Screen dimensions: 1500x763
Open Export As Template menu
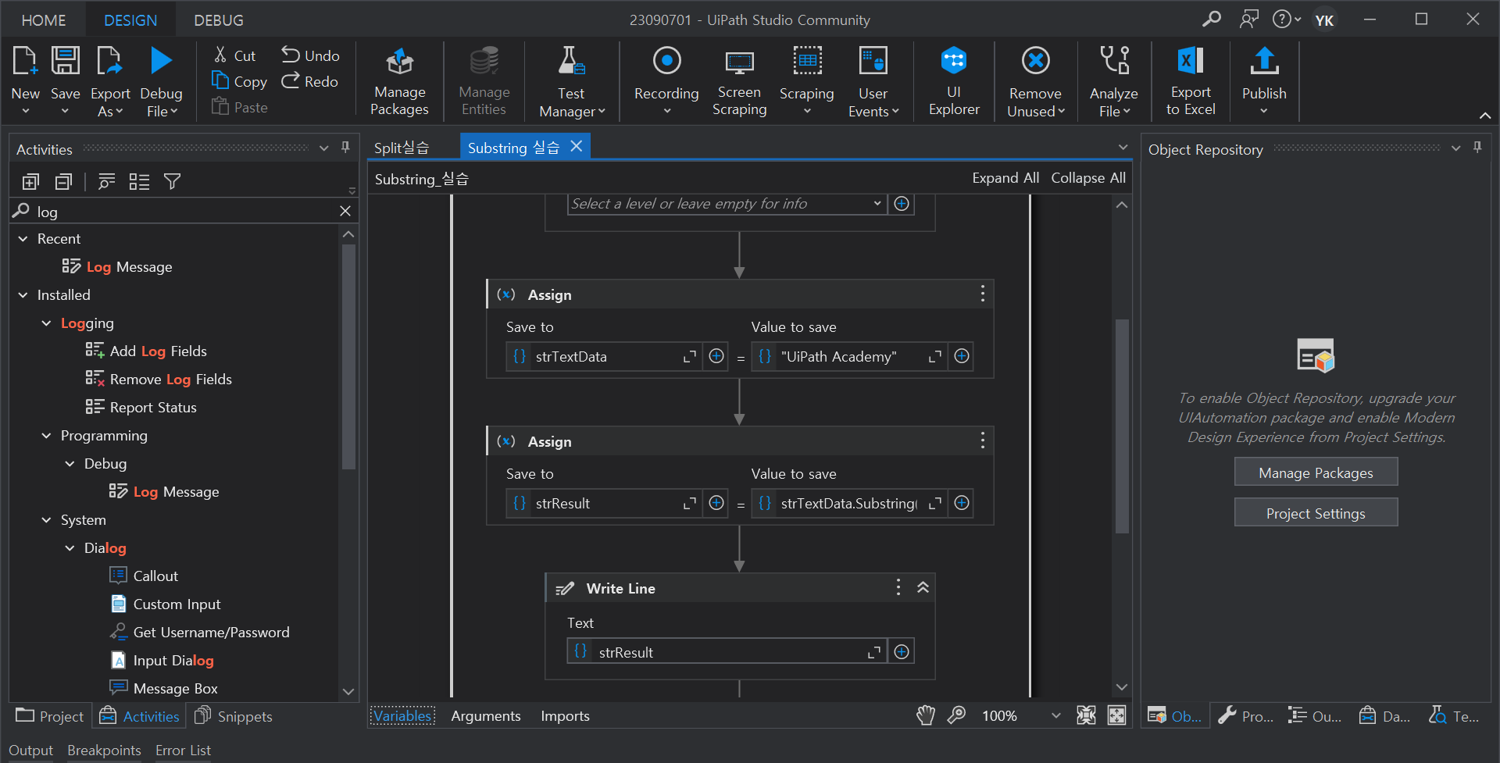click(x=110, y=81)
